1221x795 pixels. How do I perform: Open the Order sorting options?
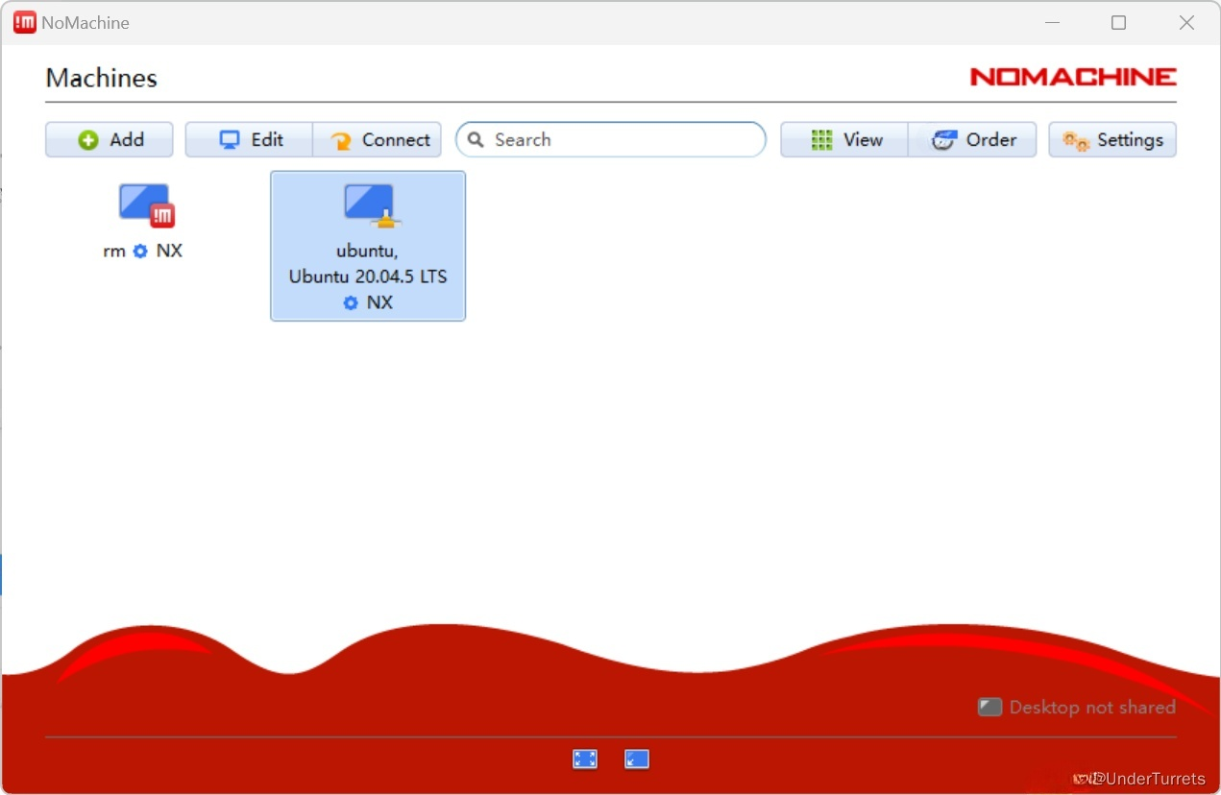pos(972,140)
